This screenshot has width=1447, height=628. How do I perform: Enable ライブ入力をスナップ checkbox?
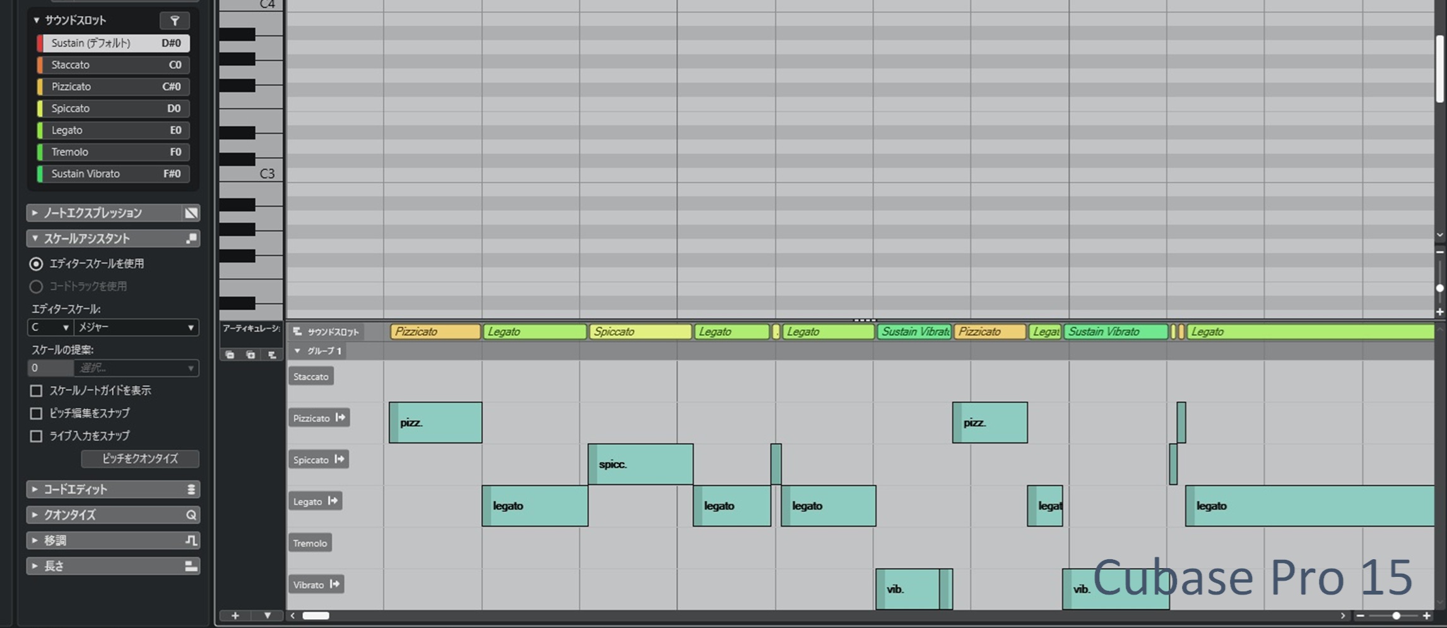pyautogui.click(x=37, y=436)
